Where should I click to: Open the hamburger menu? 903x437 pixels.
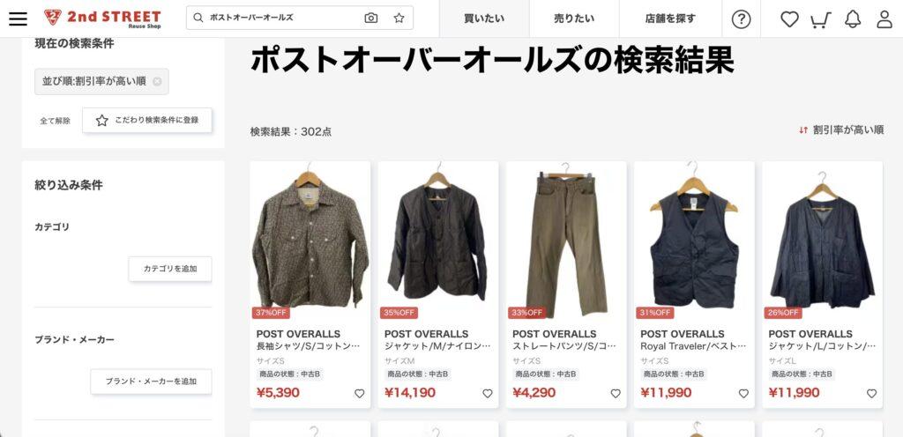click(x=18, y=19)
